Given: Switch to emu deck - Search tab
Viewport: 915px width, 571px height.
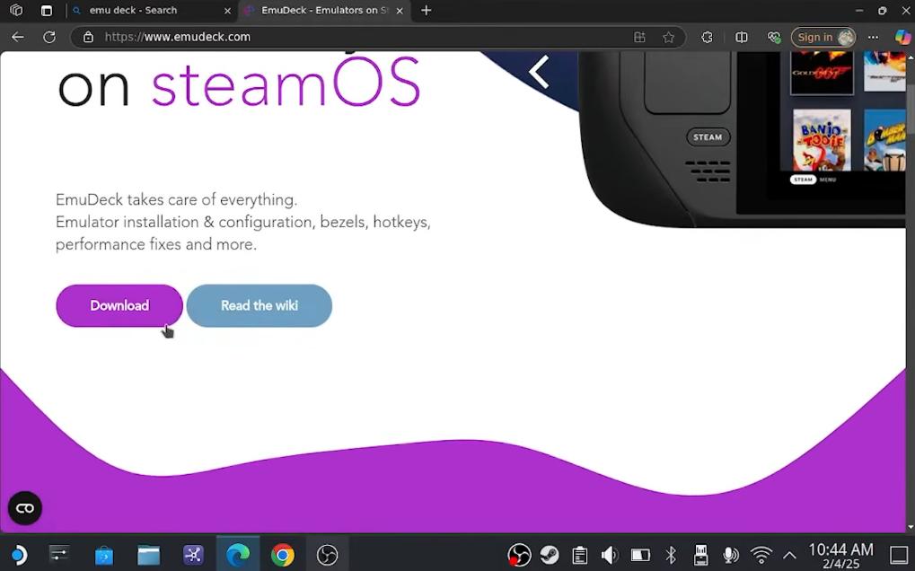Looking at the screenshot, I should [149, 11].
